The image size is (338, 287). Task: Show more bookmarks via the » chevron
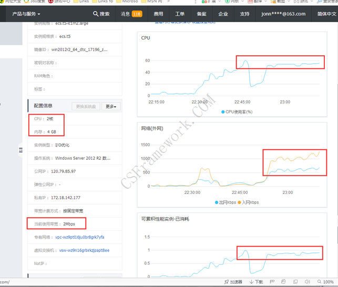168,1
